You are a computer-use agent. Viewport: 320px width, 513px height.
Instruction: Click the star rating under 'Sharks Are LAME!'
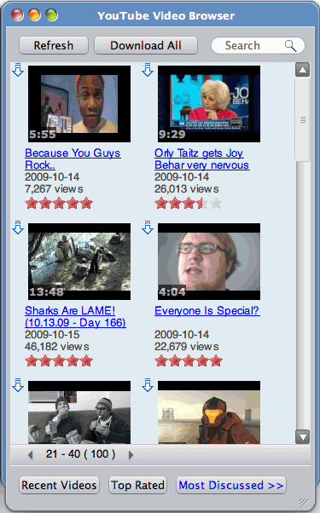59,361
